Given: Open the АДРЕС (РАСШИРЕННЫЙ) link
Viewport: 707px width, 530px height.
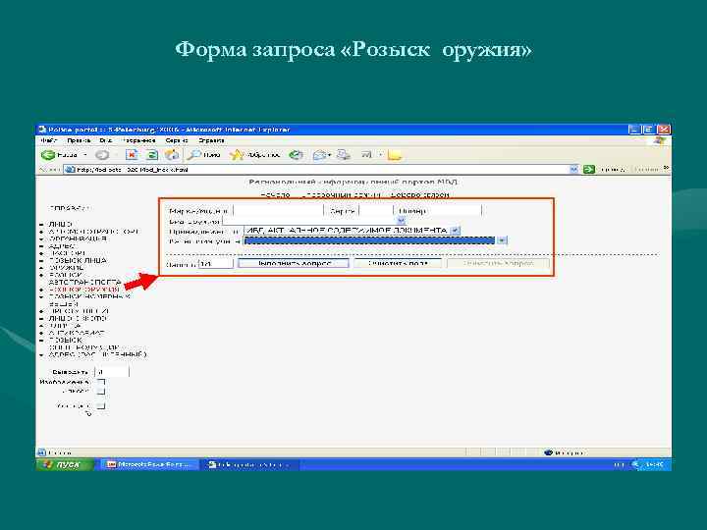Looking at the screenshot, I should 98,354.
